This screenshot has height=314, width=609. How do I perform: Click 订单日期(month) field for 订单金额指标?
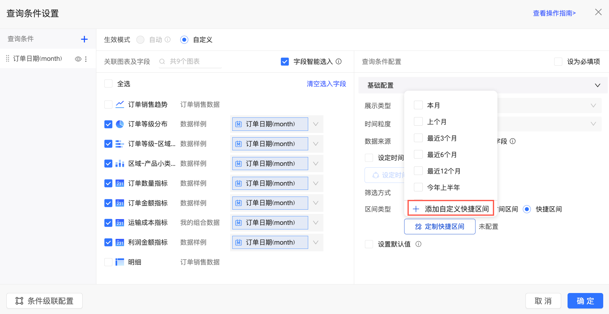point(270,203)
